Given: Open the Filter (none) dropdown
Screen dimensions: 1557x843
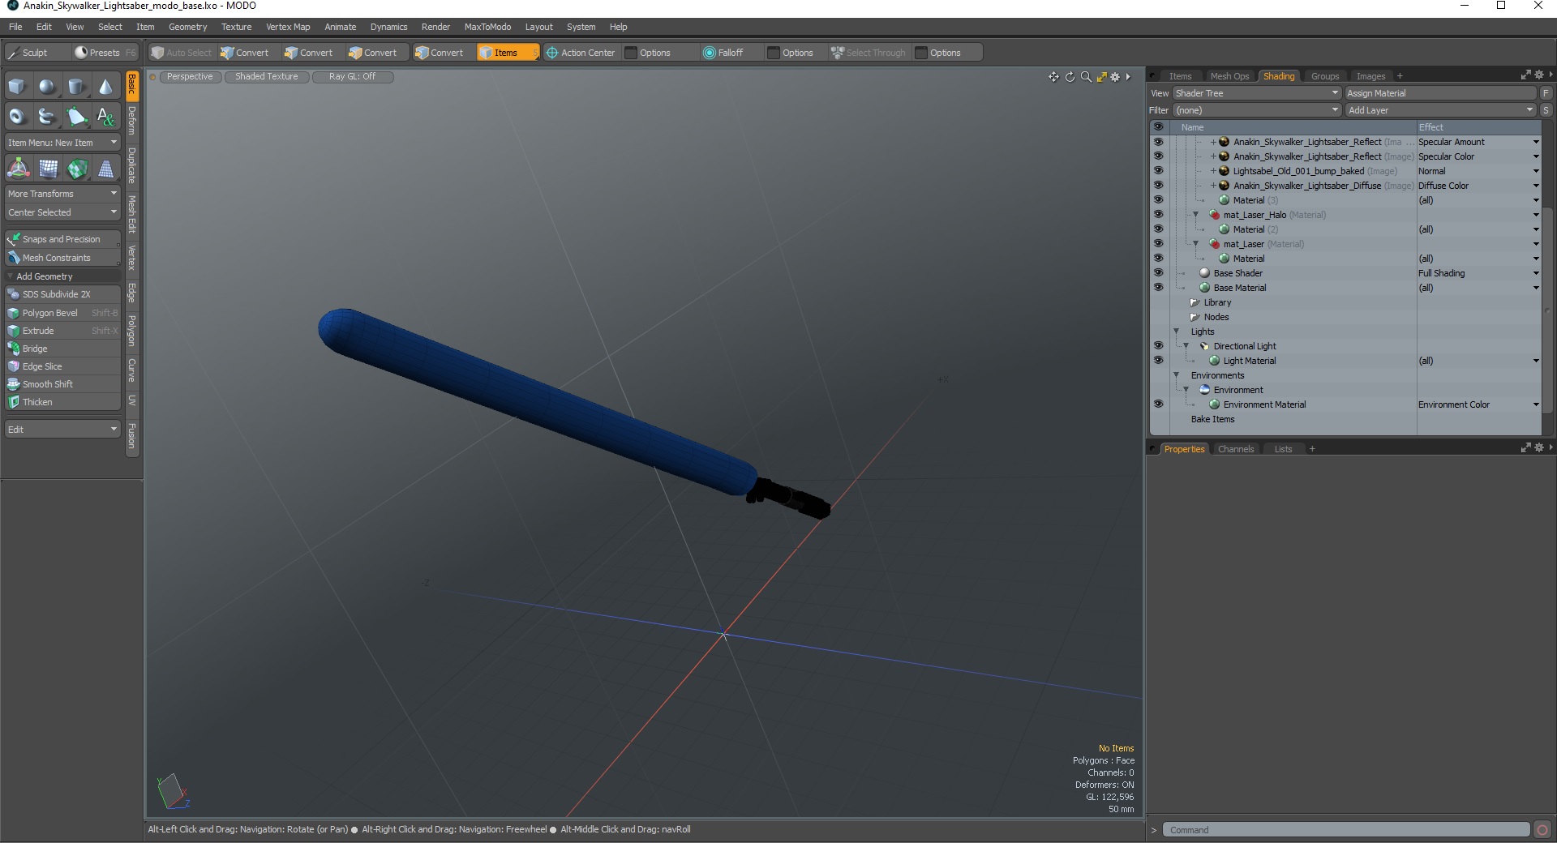Looking at the screenshot, I should click(1257, 110).
